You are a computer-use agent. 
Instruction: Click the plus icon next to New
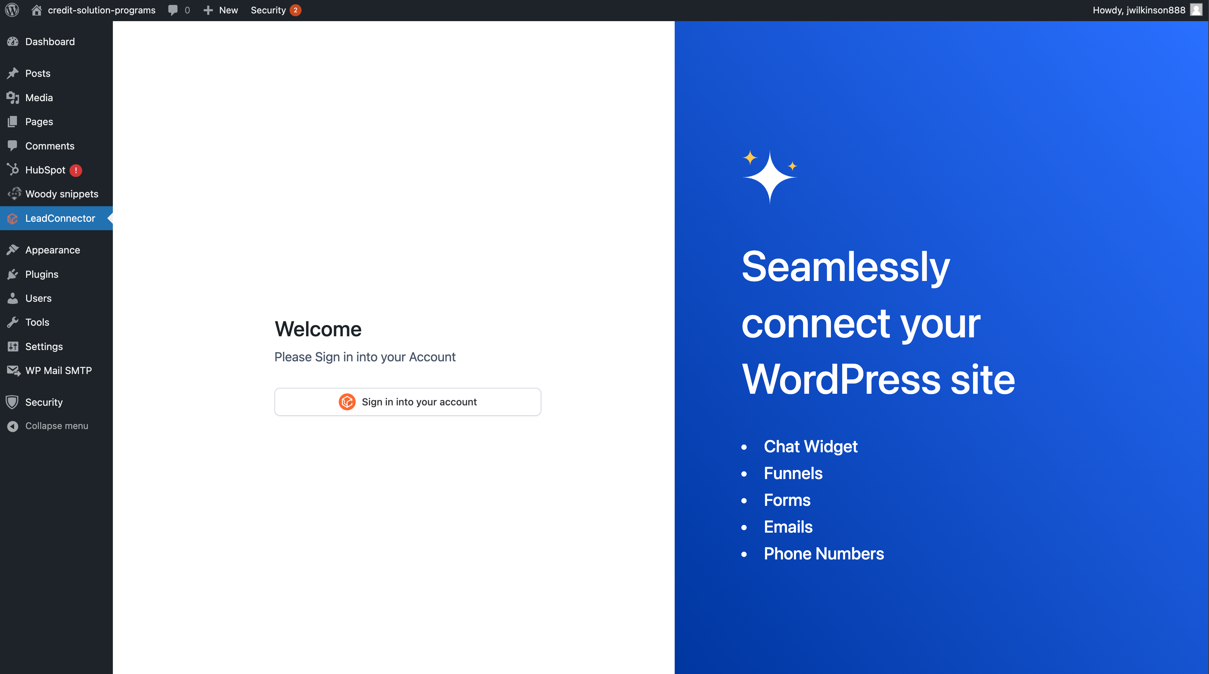(x=208, y=10)
